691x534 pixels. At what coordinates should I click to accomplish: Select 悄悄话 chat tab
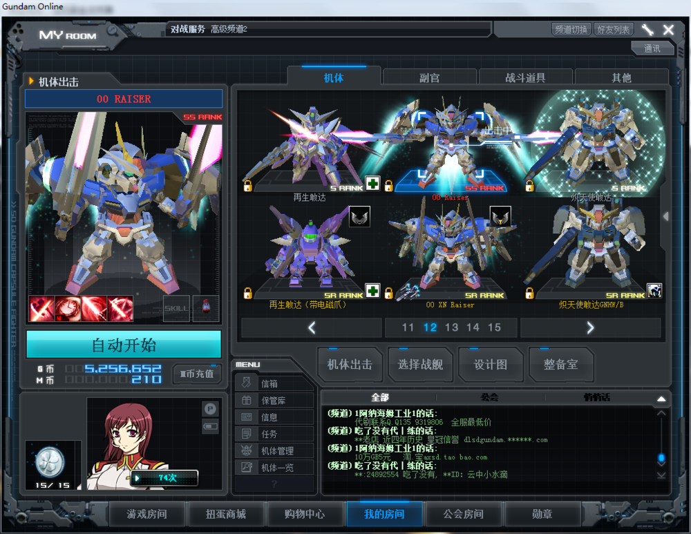(597, 397)
